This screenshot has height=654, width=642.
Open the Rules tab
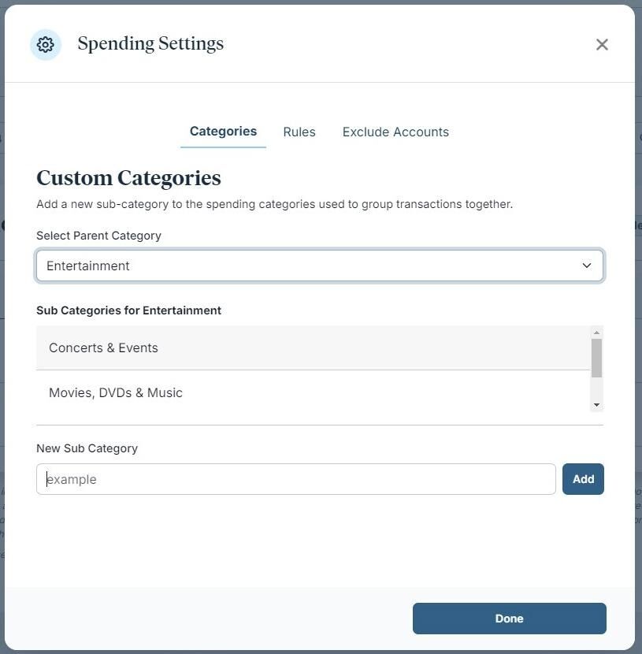[x=299, y=132]
